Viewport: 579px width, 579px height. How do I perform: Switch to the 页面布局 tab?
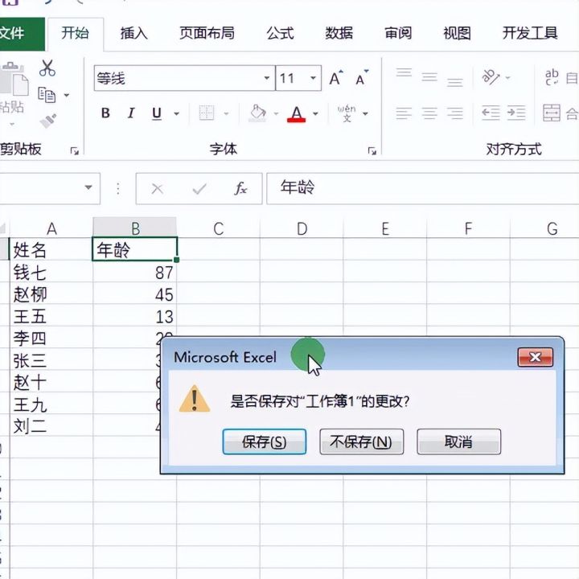tap(207, 34)
